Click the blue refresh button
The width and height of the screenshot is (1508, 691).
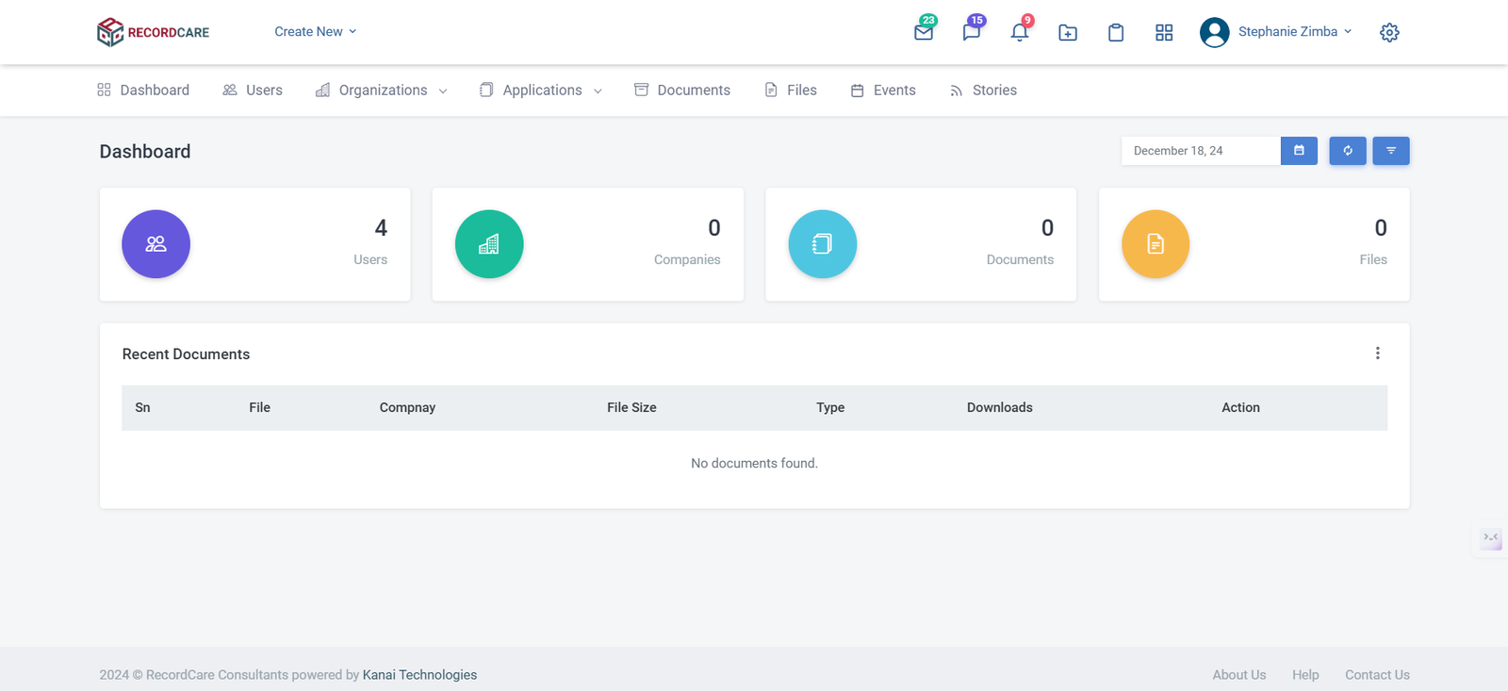[x=1348, y=151]
